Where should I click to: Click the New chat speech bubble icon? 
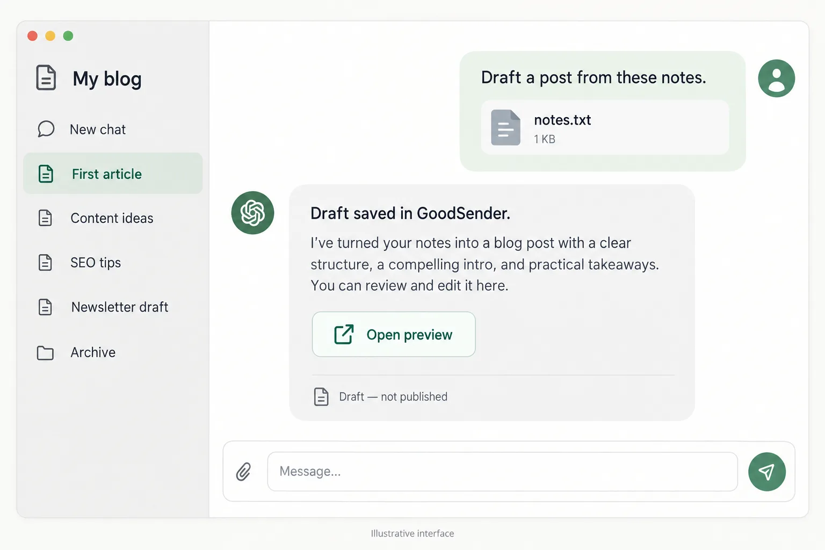coord(46,129)
